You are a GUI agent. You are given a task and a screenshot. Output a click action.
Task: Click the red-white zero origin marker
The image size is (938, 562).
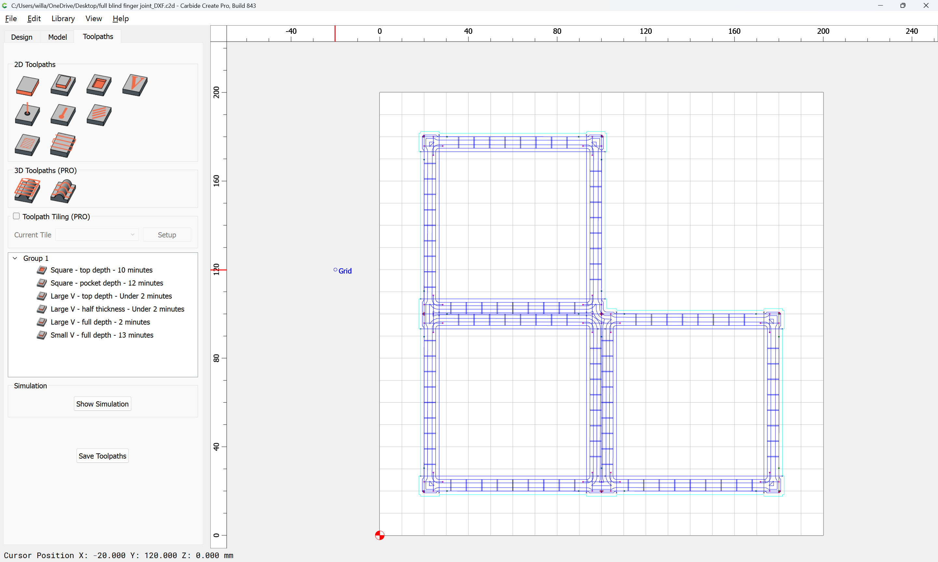(379, 535)
